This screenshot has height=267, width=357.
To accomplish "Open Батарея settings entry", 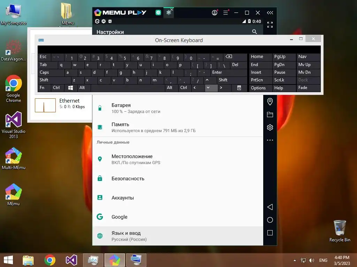I will point(177,108).
